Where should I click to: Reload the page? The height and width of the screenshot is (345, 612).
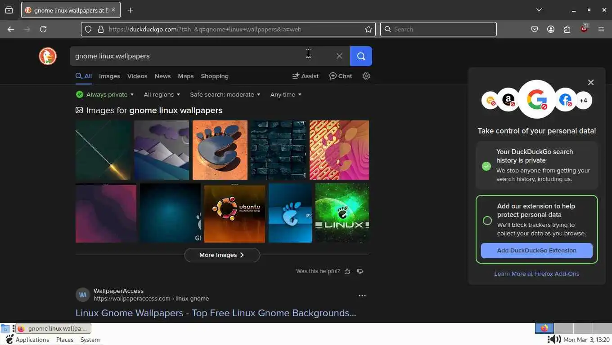(x=43, y=29)
